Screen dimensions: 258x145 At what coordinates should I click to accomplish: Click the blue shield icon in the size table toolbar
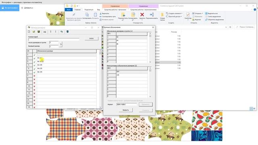(x=67, y=32)
